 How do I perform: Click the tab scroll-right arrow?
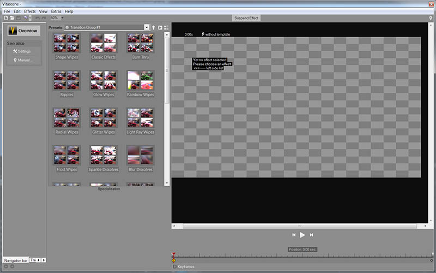coord(44,260)
